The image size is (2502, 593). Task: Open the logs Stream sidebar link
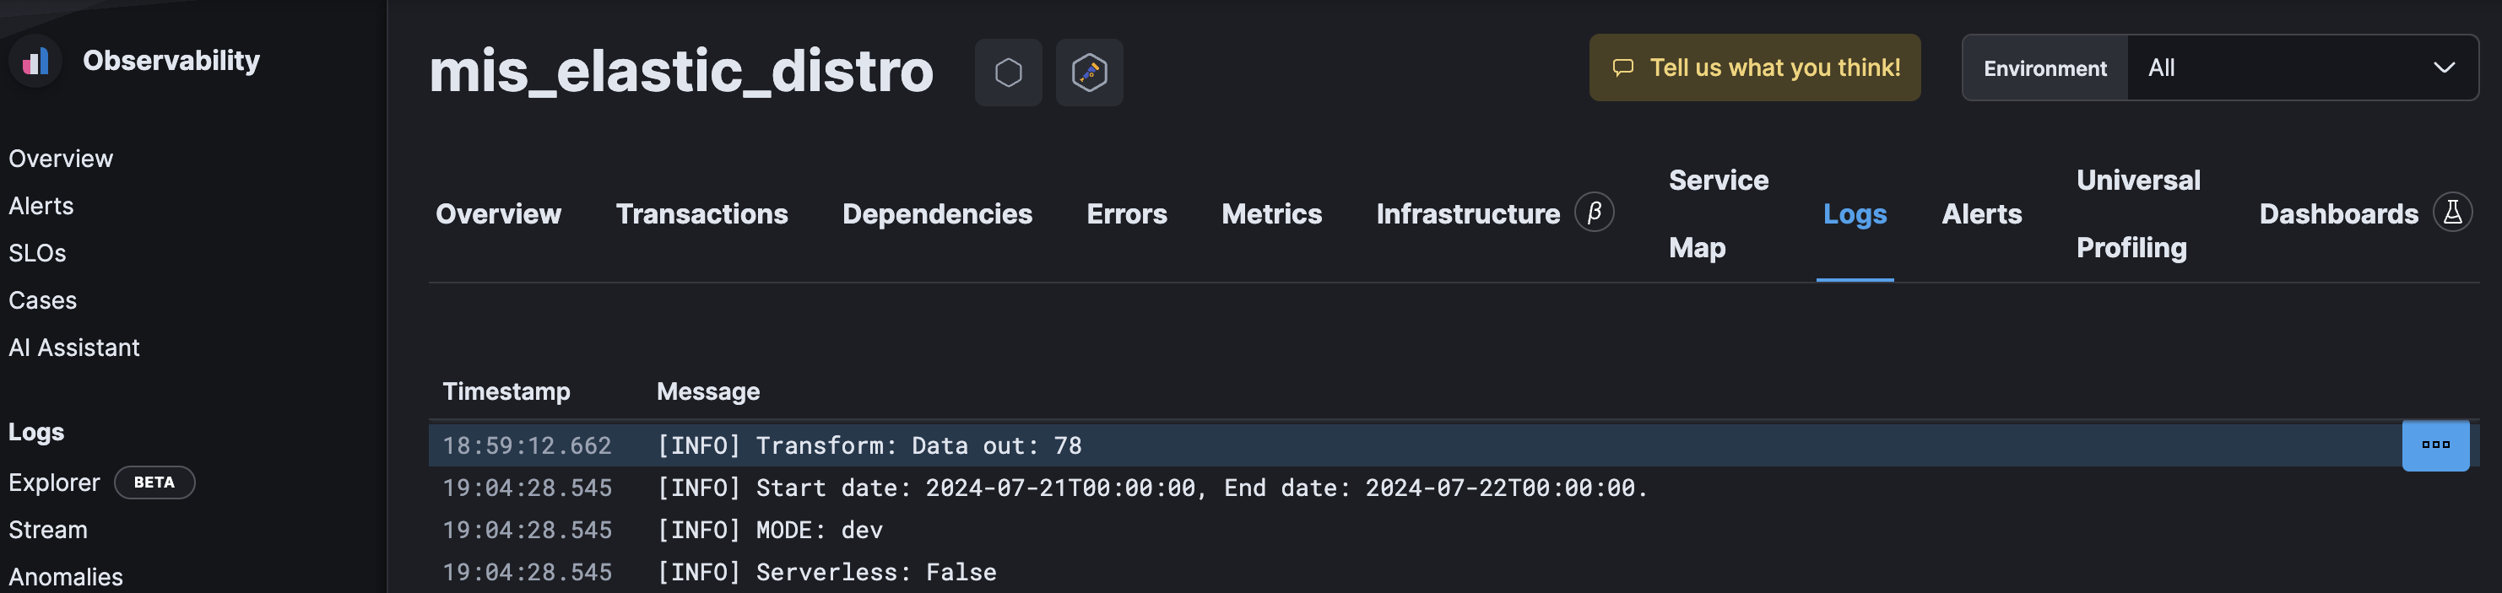point(47,530)
